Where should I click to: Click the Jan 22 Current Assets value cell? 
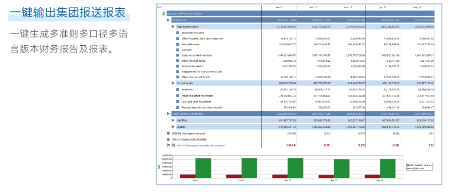279,83
